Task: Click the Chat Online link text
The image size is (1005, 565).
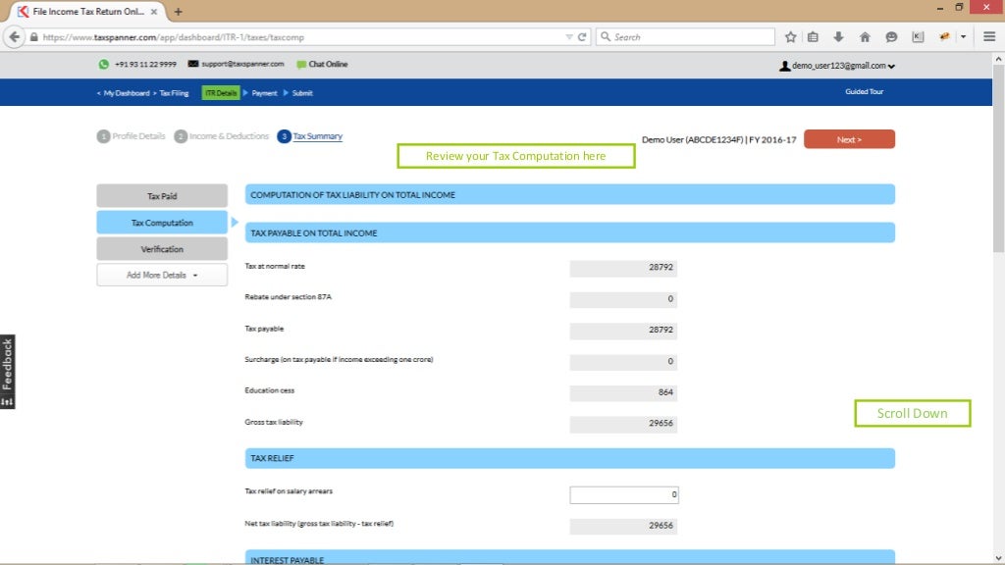Action: point(328,64)
